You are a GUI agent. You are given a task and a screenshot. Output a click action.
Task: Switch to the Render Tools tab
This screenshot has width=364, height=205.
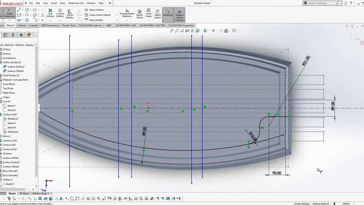(69, 25)
